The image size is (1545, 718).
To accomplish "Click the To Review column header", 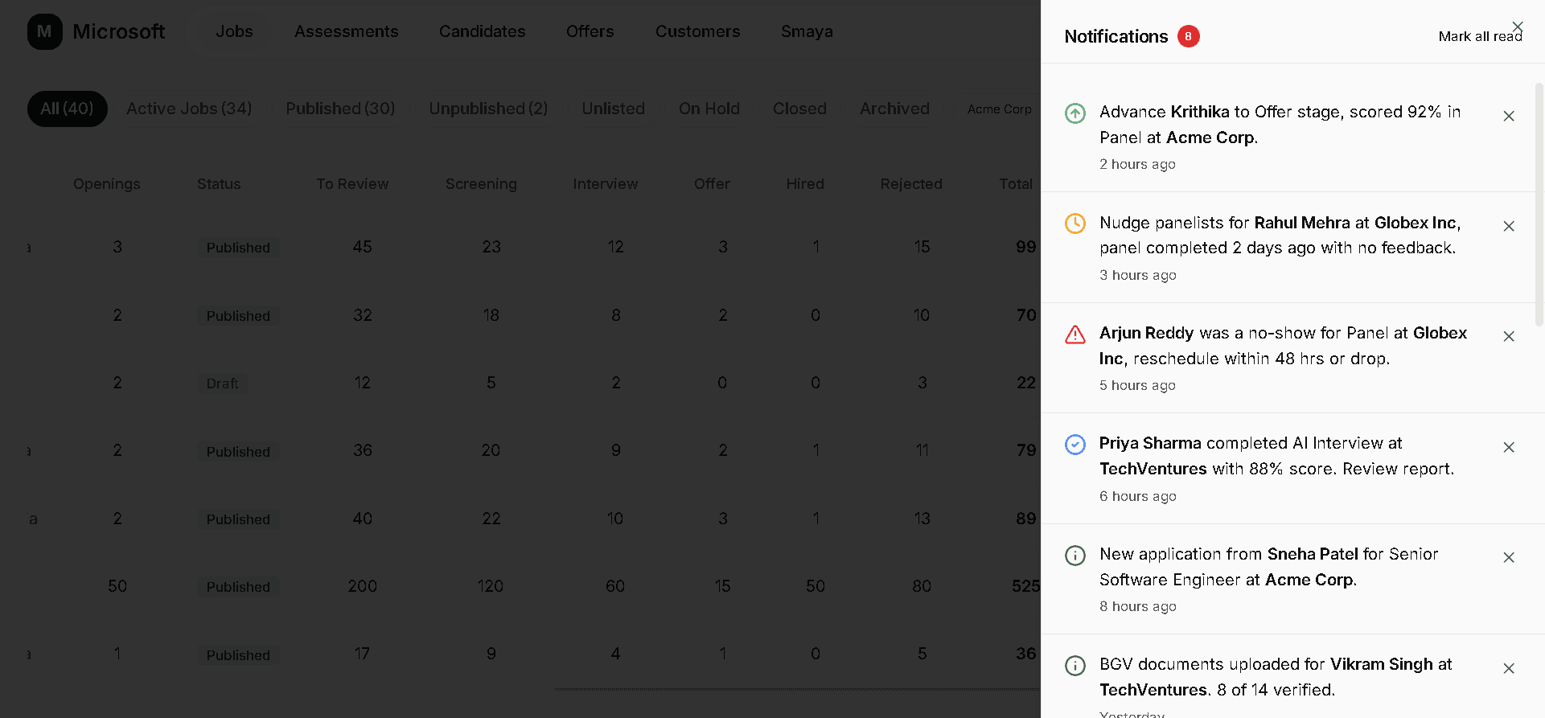I will pos(352,184).
